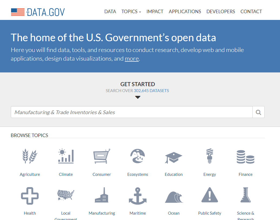This screenshot has height=220, width=280.
Task: Open the Manufacturing factory icon
Action: click(102, 195)
